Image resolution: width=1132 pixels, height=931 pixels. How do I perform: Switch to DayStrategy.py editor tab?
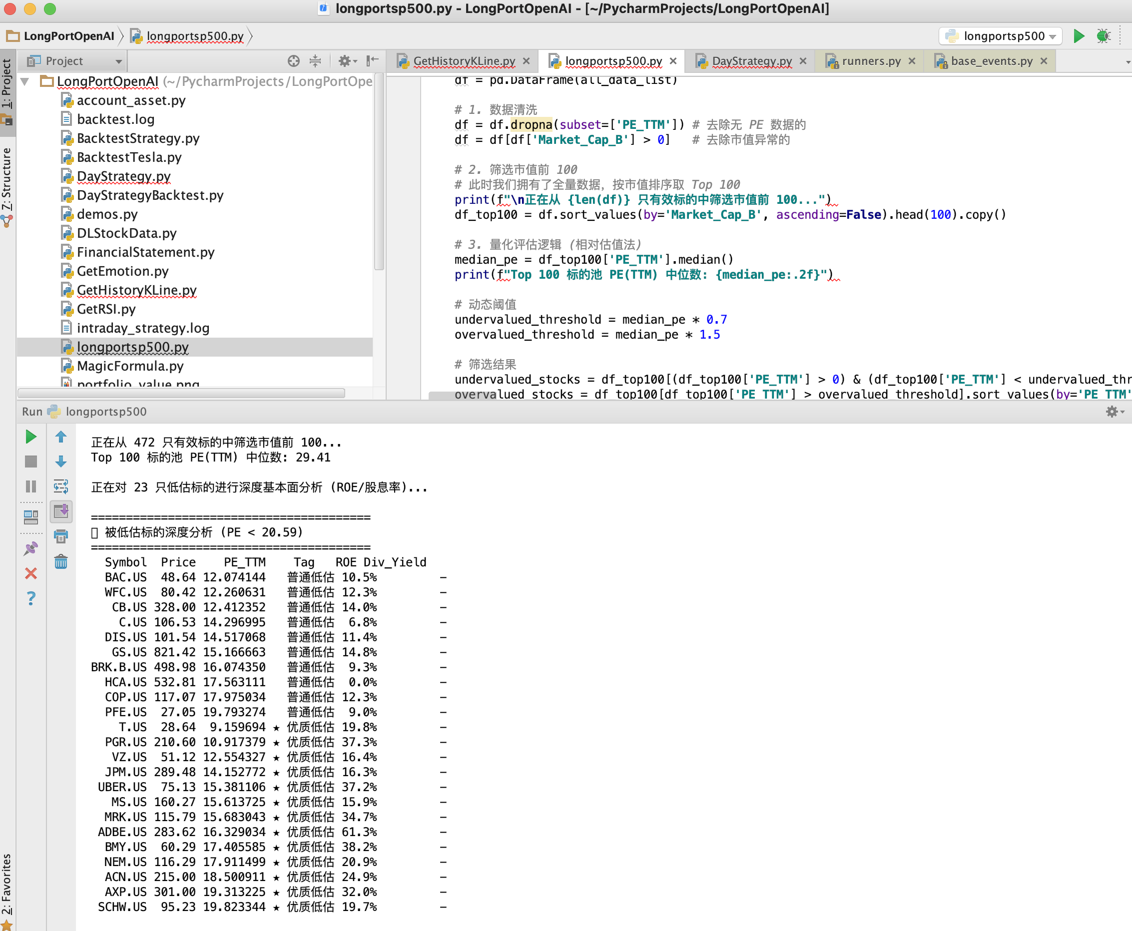point(751,61)
